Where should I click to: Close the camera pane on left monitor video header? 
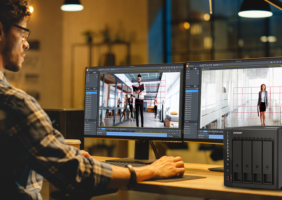179,70
